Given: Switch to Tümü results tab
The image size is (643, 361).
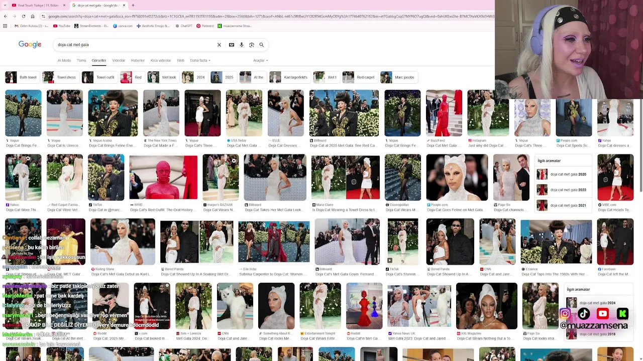Looking at the screenshot, I should click(81, 60).
